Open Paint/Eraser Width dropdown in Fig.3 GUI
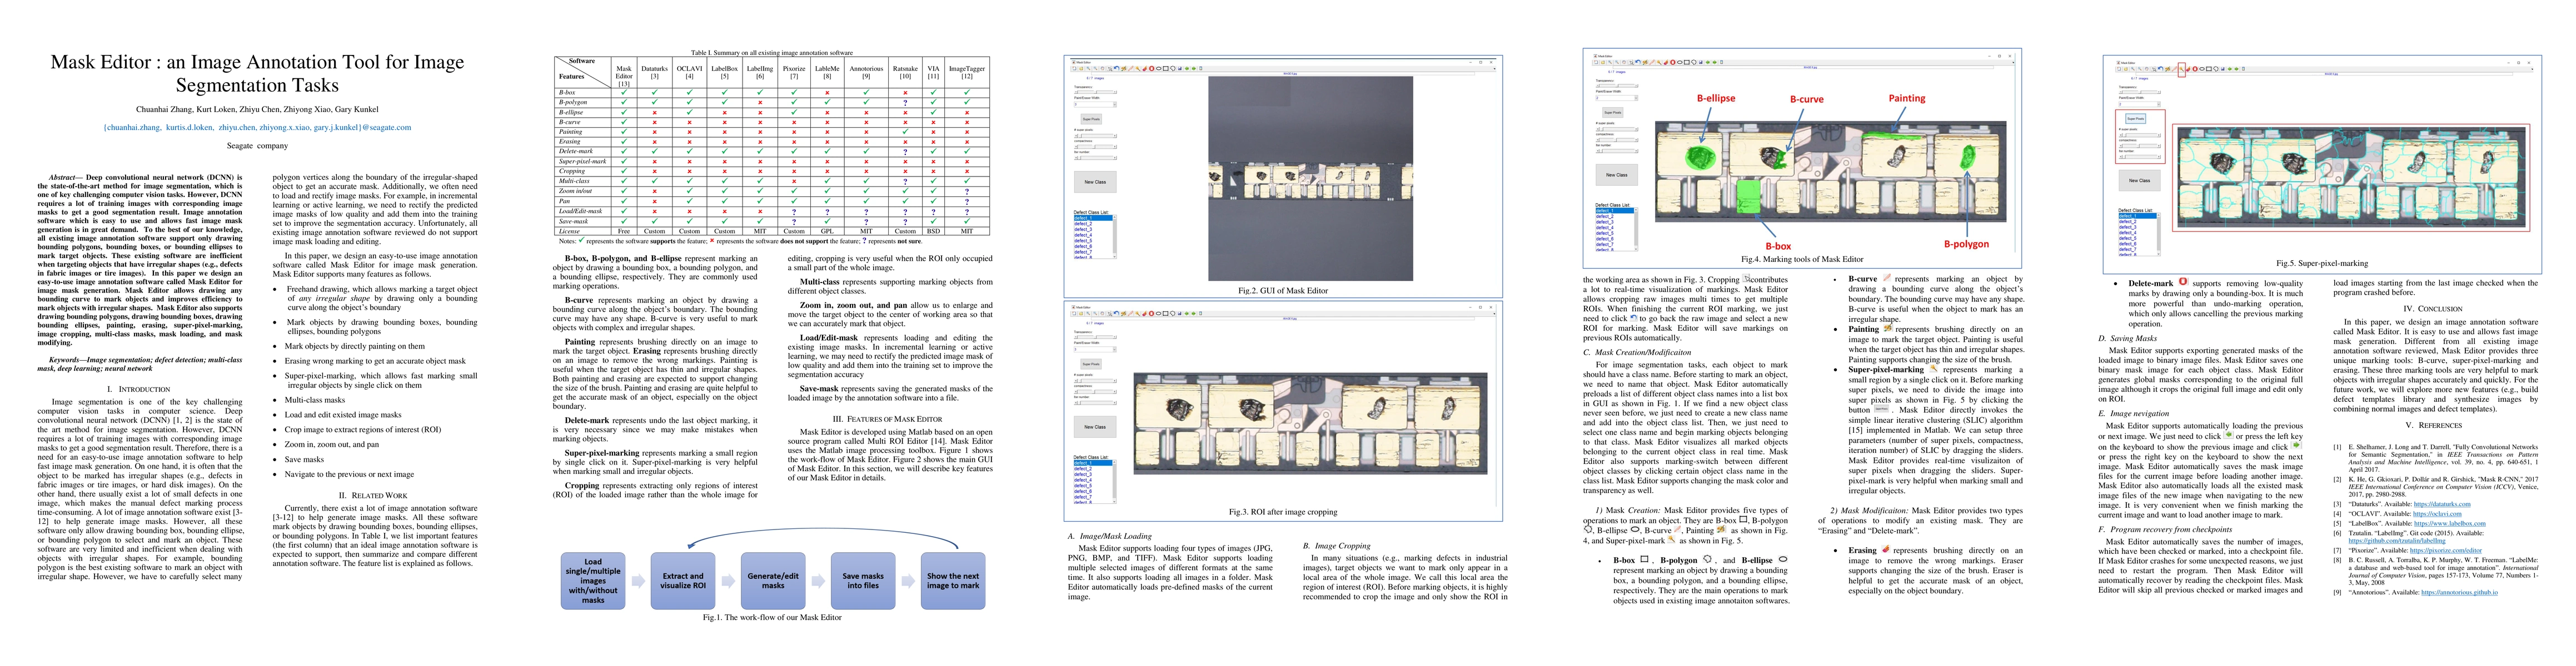The width and height of the screenshot is (2576, 666). [1095, 350]
